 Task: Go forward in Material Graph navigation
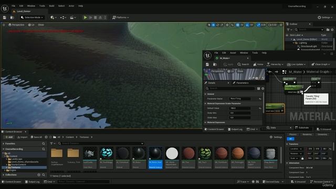pyautogui.click(x=277, y=72)
